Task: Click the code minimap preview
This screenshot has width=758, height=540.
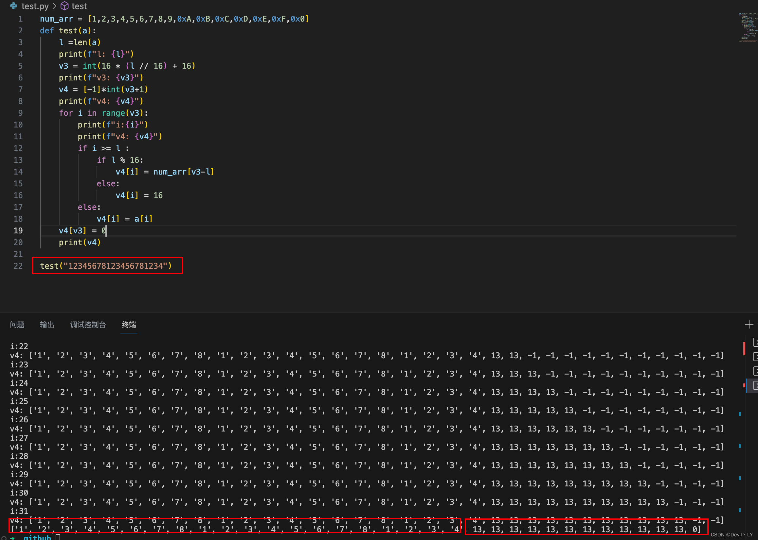Action: pyautogui.click(x=748, y=27)
